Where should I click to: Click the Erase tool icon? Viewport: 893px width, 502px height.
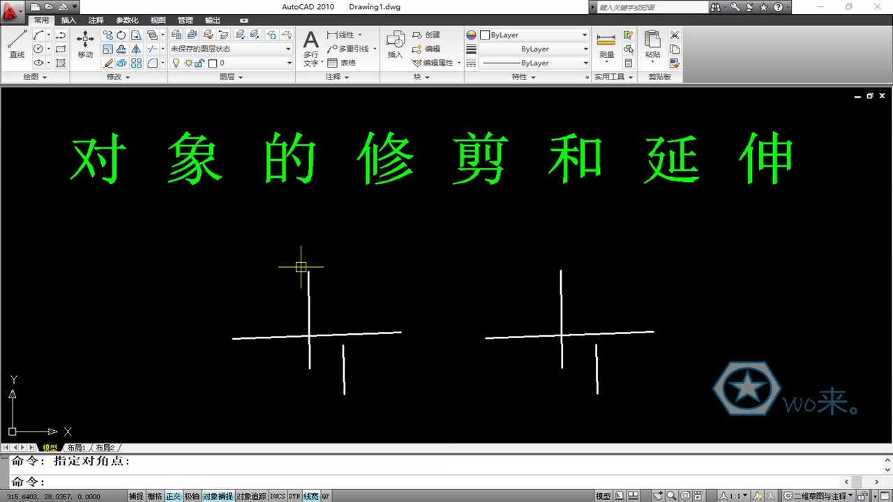tap(107, 63)
